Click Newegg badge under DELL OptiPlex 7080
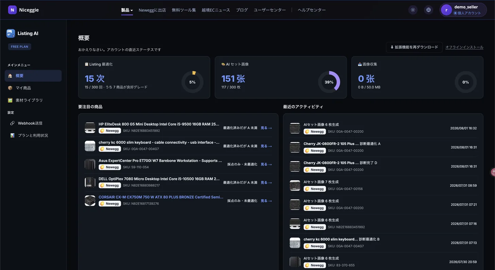 [110, 186]
